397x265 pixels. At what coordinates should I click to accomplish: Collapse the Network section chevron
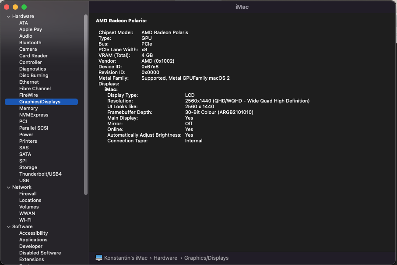9,187
